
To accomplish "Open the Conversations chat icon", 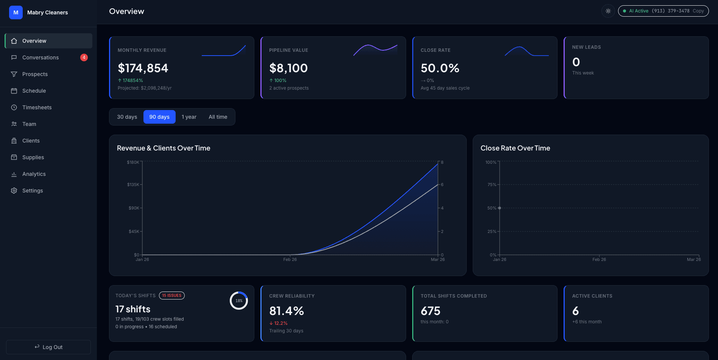I will pos(14,57).
